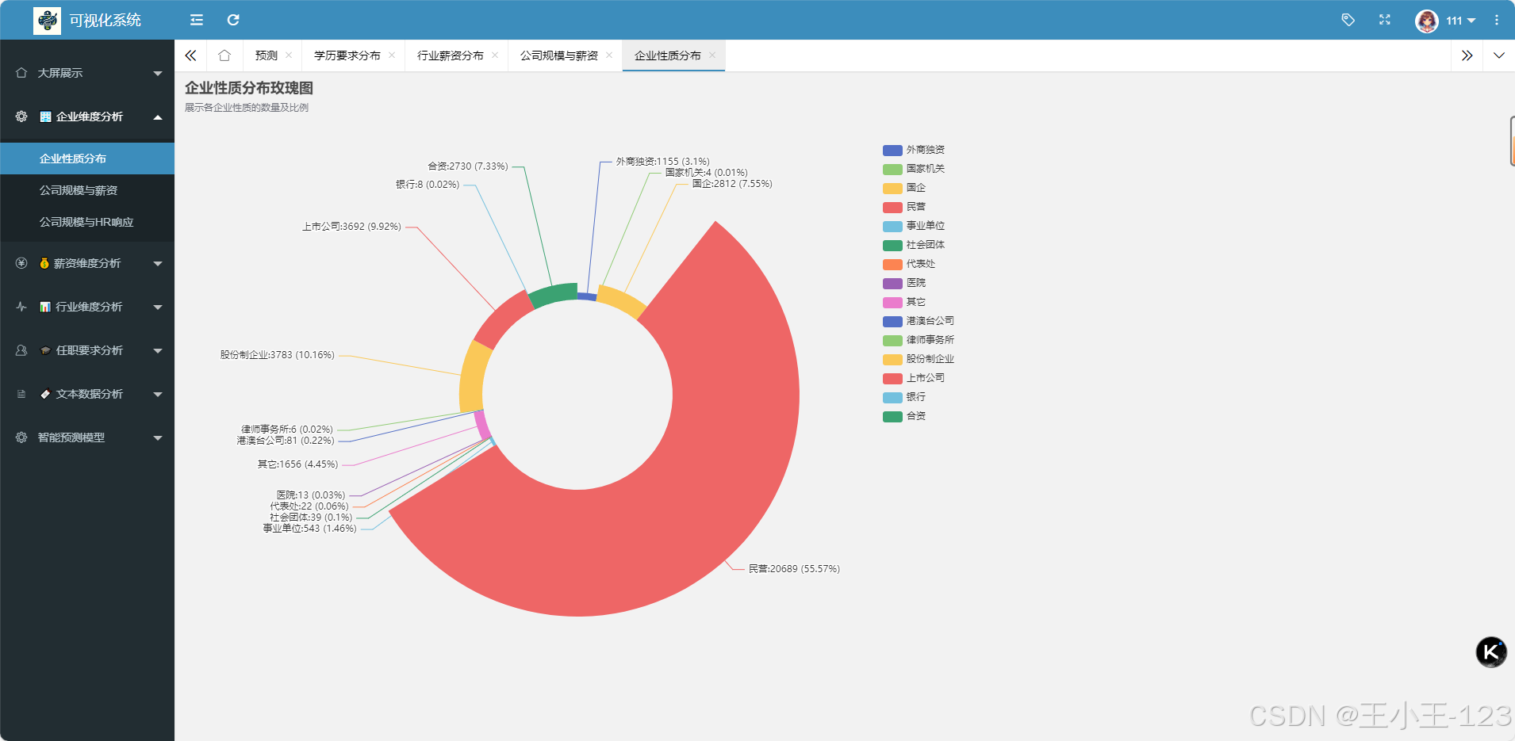The height and width of the screenshot is (741, 1515).
Task: Click the gear icon beside 智能预测模型
Action: coord(21,437)
